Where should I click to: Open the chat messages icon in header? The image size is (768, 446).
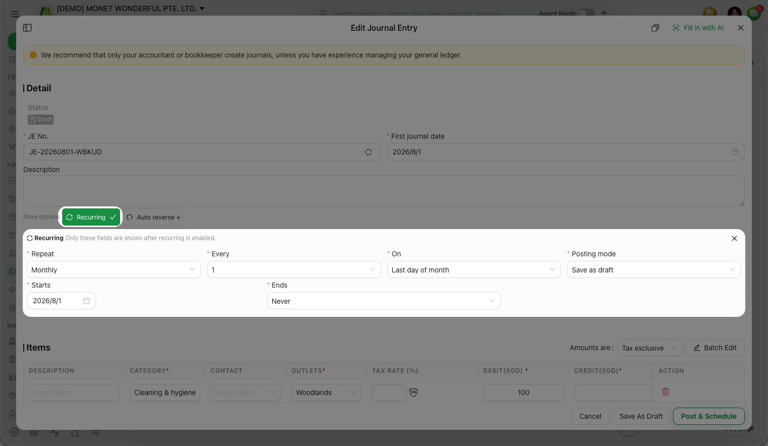tap(754, 13)
